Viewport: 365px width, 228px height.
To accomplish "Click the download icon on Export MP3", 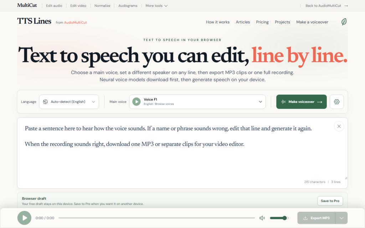I will click(305, 218).
